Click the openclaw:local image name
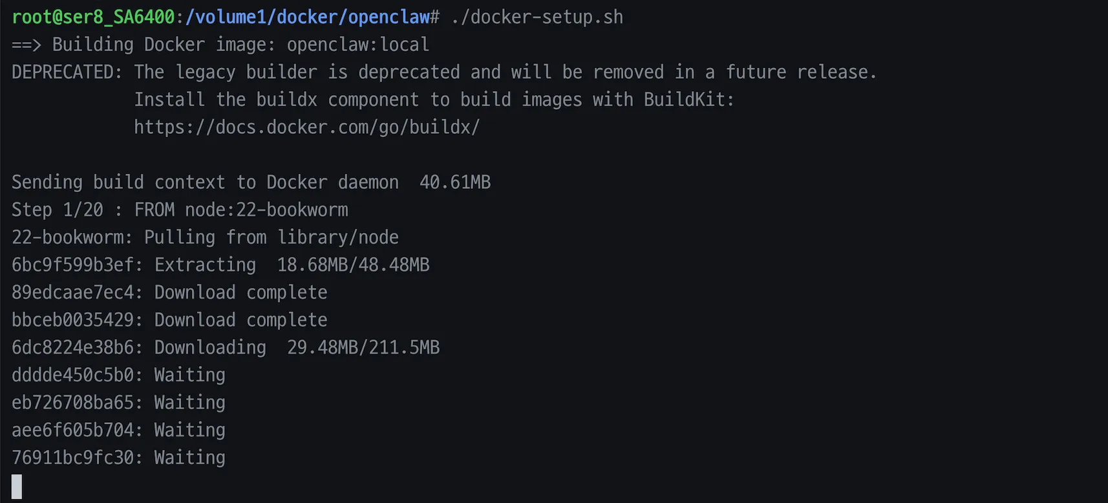Viewport: 1108px width, 503px height. [357, 45]
